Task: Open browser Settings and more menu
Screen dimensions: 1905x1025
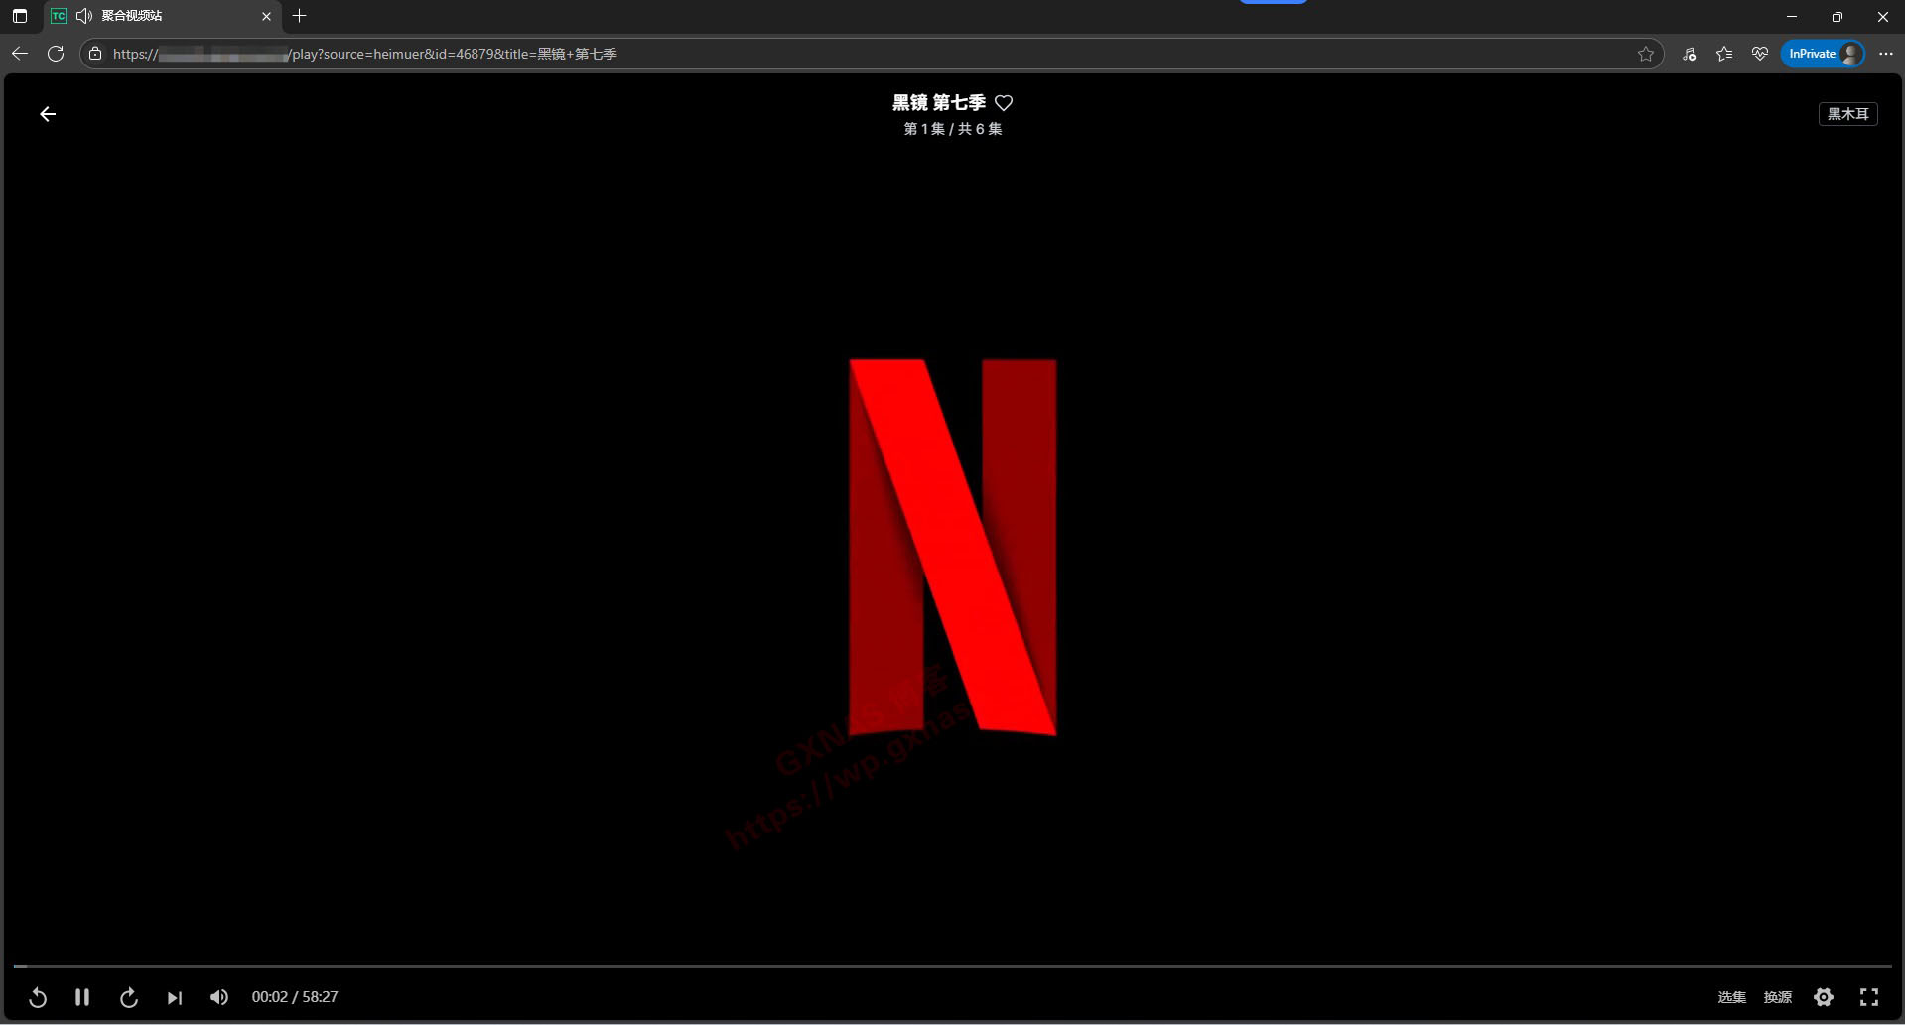Action: click(1885, 54)
